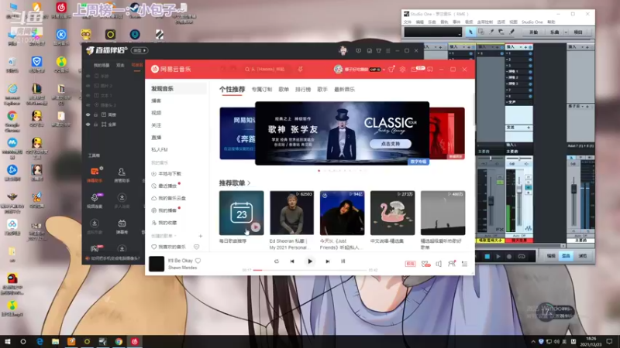Click the volume speaker icon in player bar
The height and width of the screenshot is (348, 620).
point(439,264)
